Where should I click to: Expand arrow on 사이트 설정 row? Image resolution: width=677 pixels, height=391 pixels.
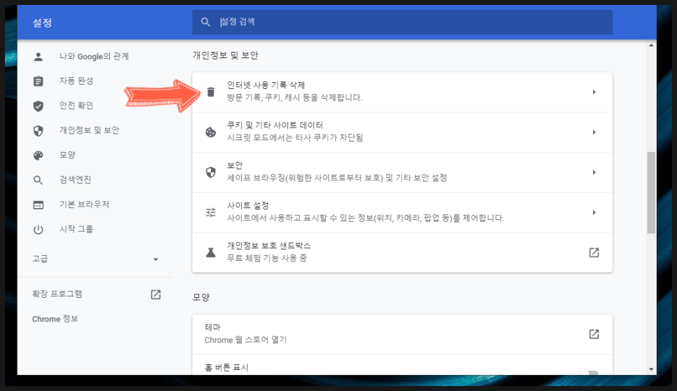594,212
